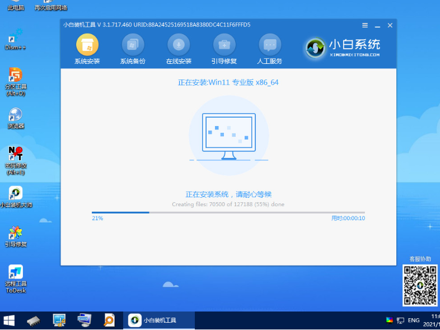The width and height of the screenshot is (440, 330).
Task: Click the installation progress bar
Action: click(x=228, y=213)
